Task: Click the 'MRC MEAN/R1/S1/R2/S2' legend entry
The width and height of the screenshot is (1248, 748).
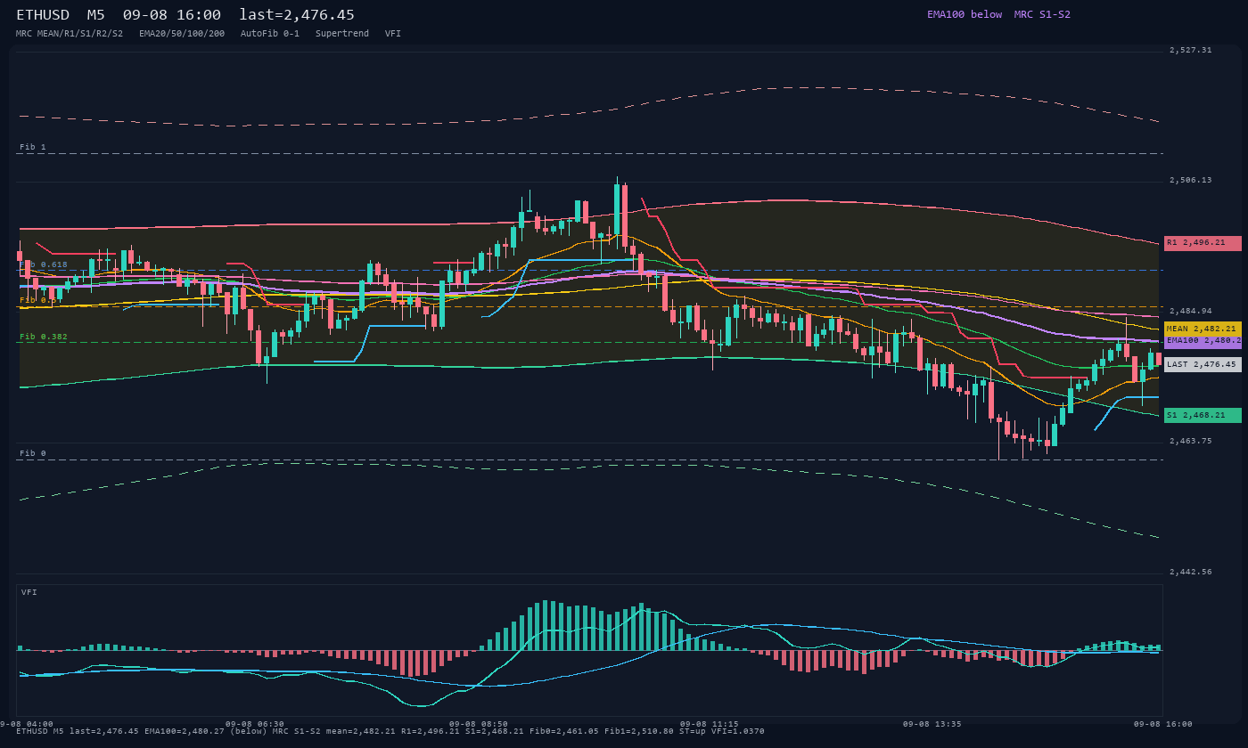Action: (x=70, y=33)
